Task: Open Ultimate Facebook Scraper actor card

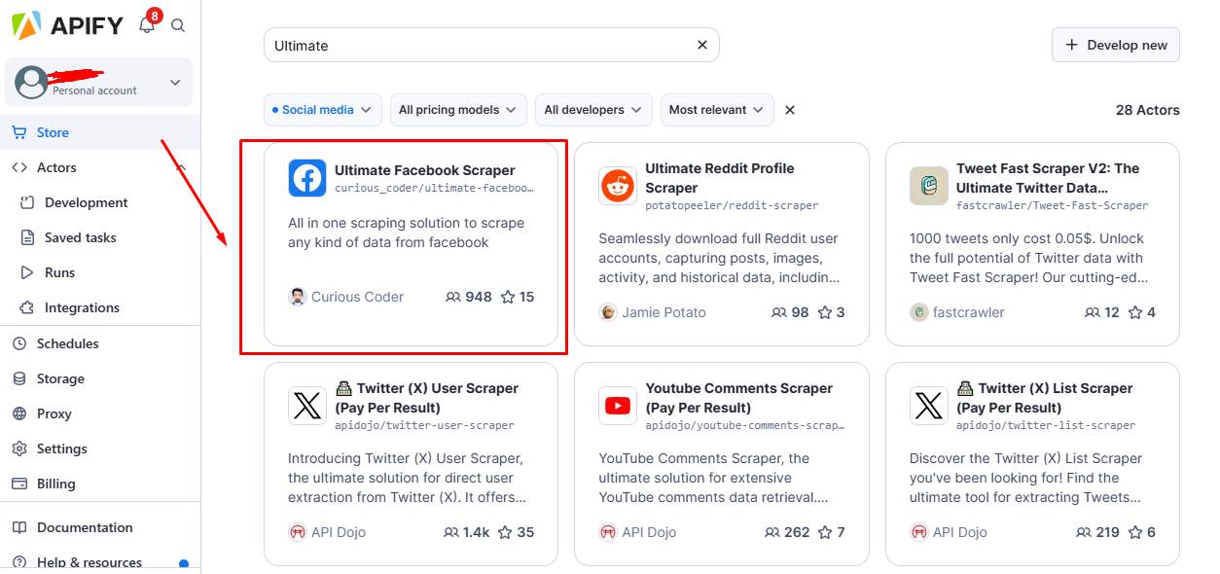Action: click(411, 244)
